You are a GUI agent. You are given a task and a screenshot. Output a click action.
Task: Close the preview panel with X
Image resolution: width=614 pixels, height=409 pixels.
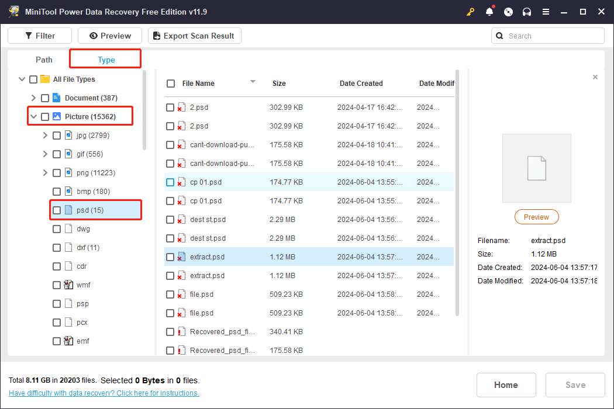pos(595,77)
